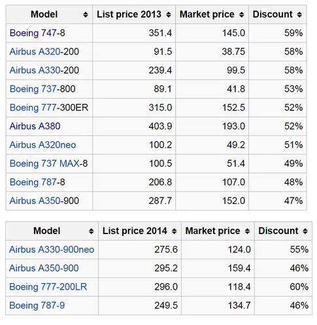Viewport: 317px width, 325px height.
Task: Sort by List price 2014 arrows icon
Action: [174, 231]
